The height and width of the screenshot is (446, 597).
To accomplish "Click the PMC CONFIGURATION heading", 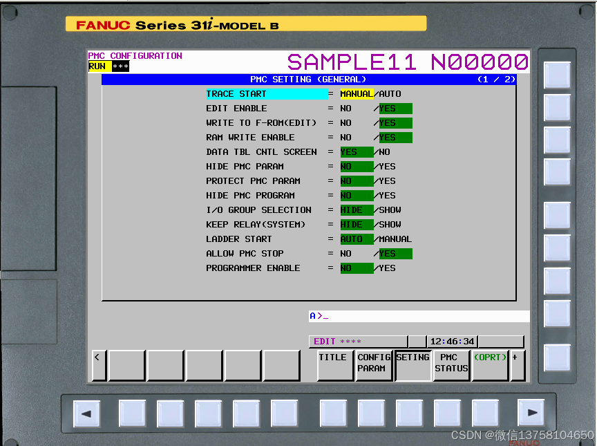I will (x=135, y=55).
